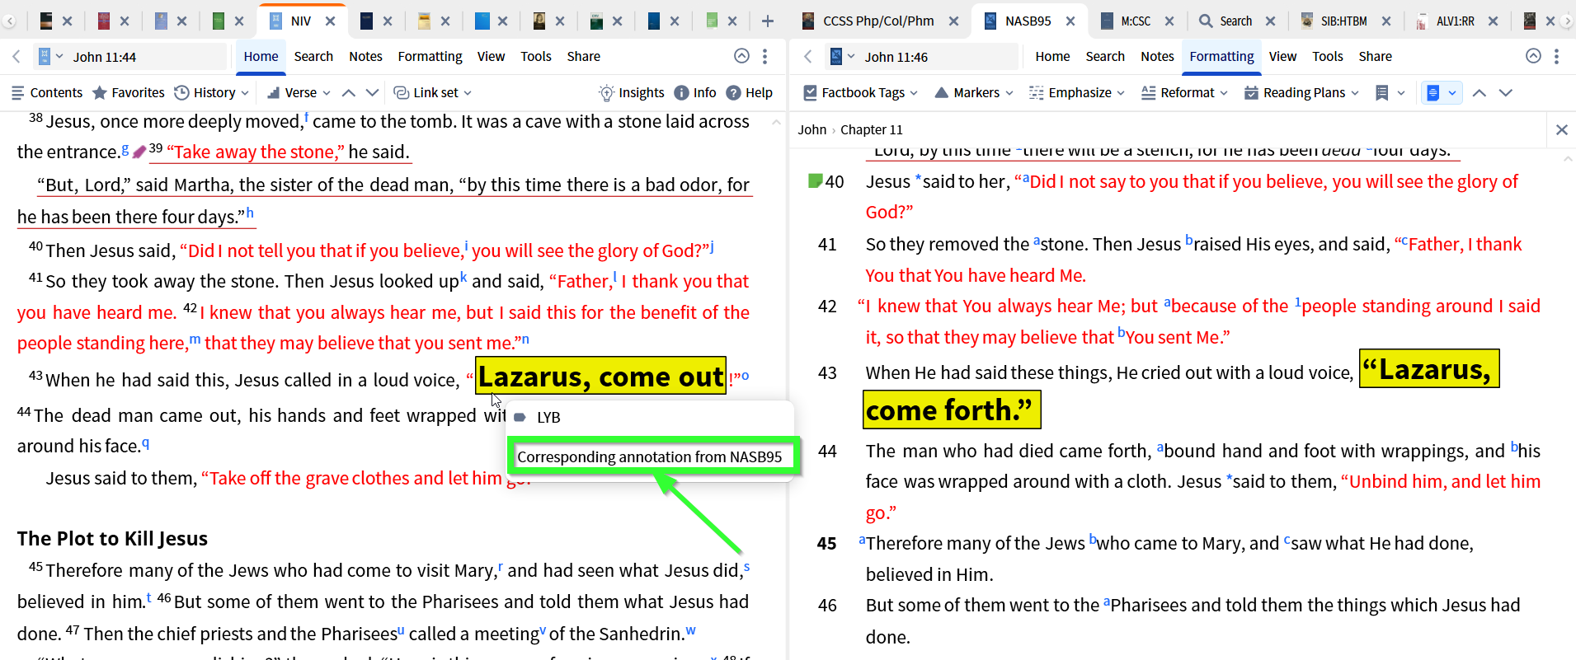Open the NASB95 resource icon dropdown
The image size is (1576, 660).
point(842,56)
